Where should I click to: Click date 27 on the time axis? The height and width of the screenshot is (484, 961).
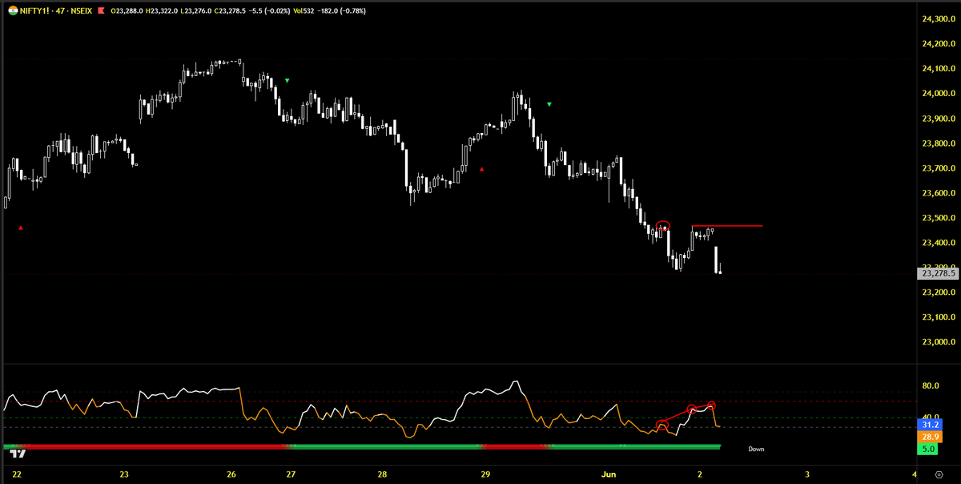291,475
